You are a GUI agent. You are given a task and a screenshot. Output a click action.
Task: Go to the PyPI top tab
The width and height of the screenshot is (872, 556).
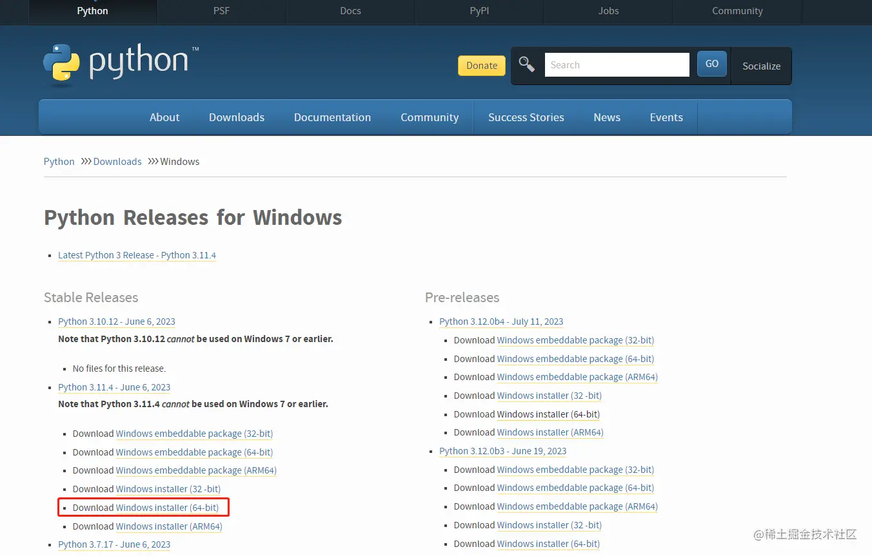[479, 11]
